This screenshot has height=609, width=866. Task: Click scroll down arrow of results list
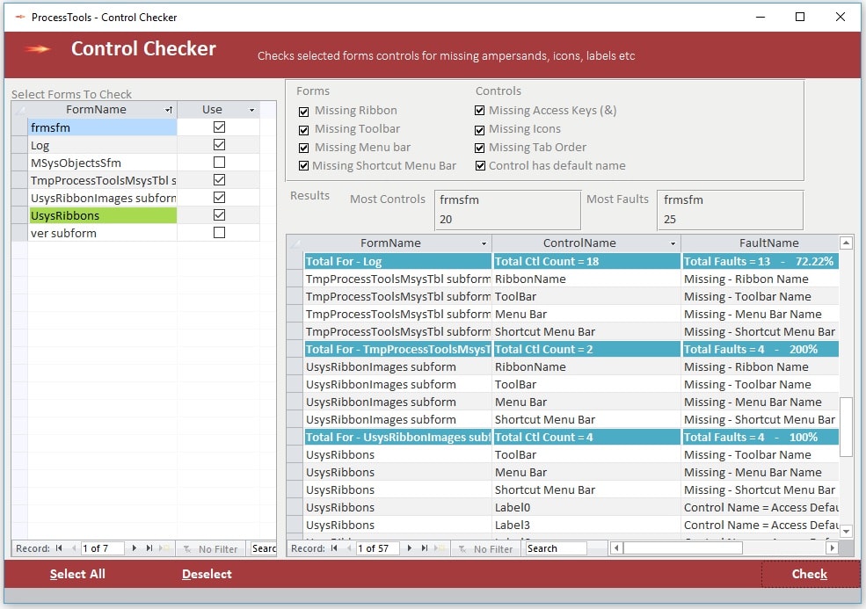(846, 531)
